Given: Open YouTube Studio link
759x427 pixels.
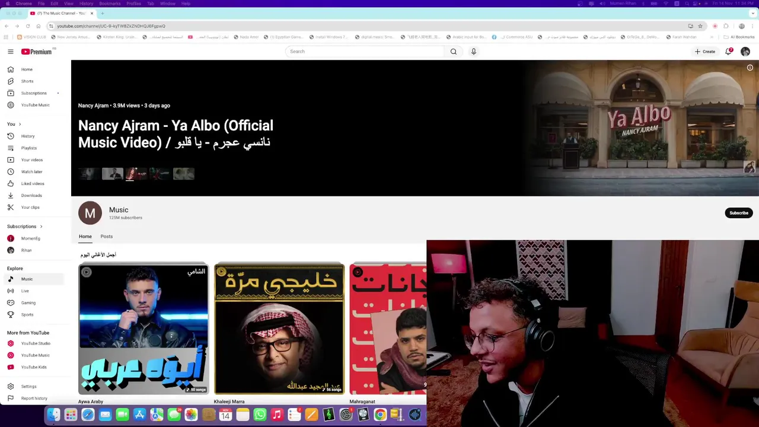Looking at the screenshot, I should click(x=35, y=343).
